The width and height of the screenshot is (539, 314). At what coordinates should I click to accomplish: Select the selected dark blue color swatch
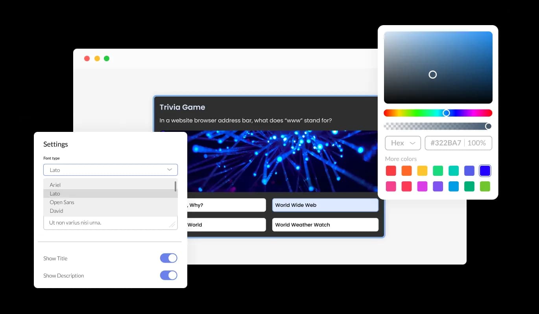(485, 170)
